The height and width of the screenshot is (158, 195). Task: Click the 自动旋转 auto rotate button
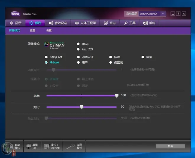click(14, 146)
